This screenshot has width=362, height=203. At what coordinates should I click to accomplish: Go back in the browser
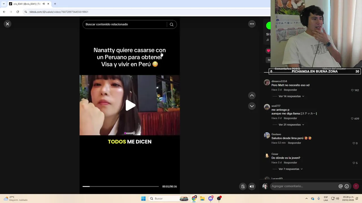coord(4,12)
